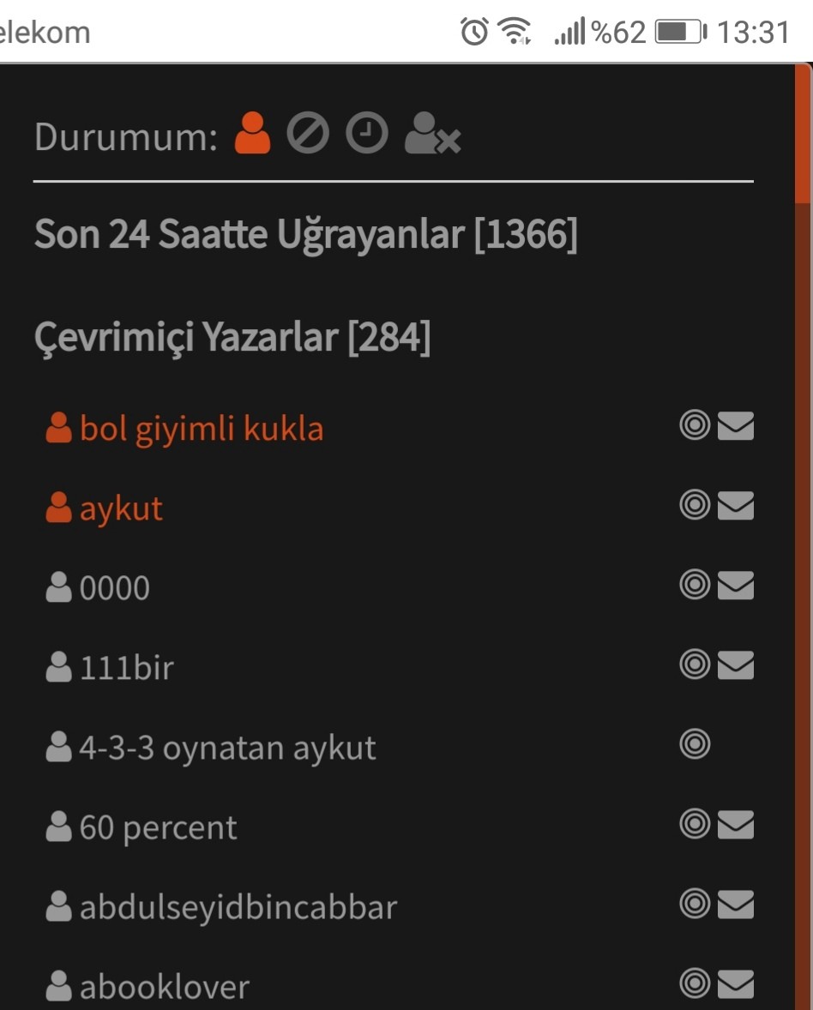This screenshot has height=1010, width=813.
Task: Open user 0000 profile
Action: click(114, 587)
